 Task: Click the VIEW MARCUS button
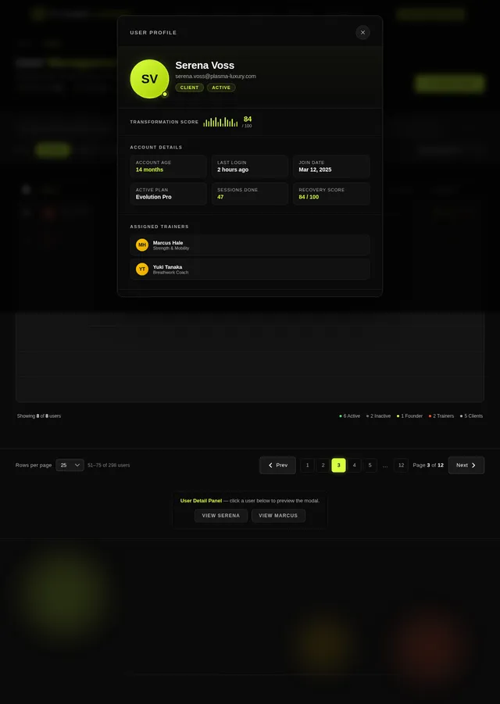[278, 516]
